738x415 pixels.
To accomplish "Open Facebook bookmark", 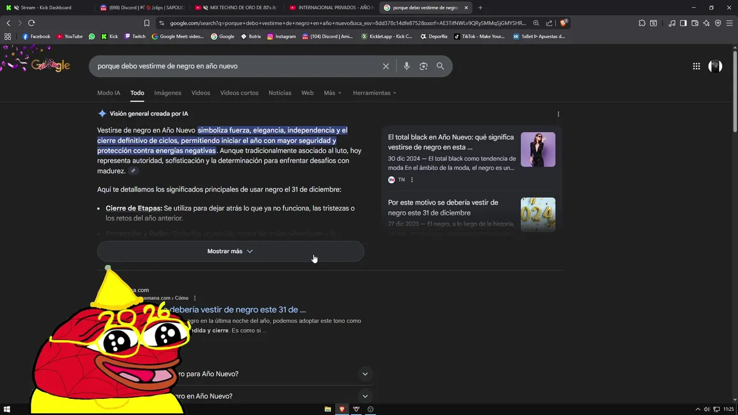I will point(36,36).
